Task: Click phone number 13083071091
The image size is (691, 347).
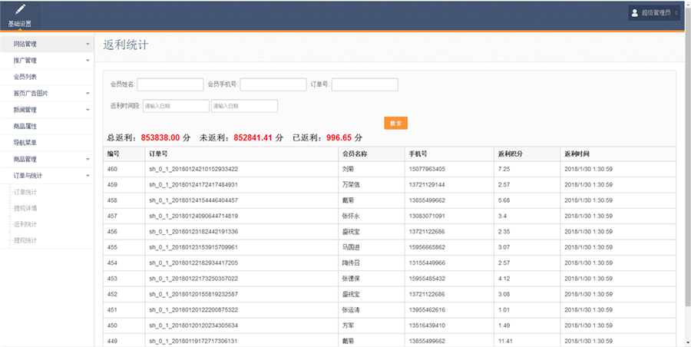Action: [x=427, y=216]
